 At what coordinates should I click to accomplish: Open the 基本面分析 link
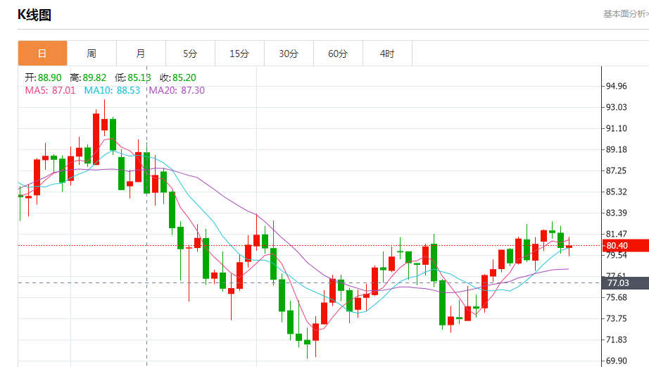click(x=625, y=14)
